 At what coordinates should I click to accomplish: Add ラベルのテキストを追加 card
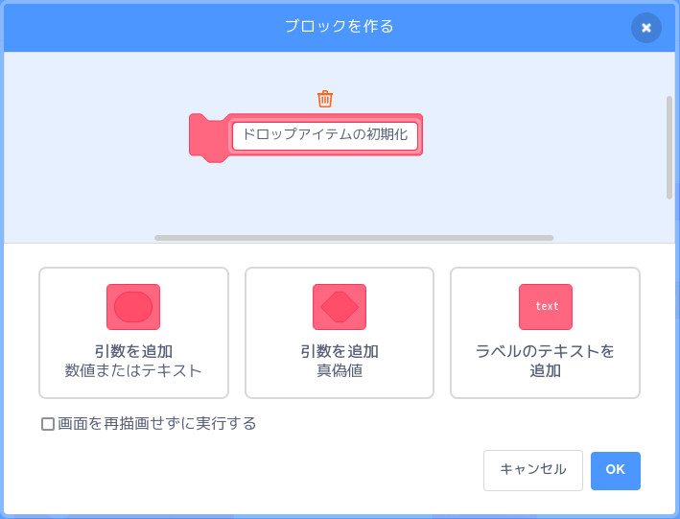pyautogui.click(x=545, y=333)
